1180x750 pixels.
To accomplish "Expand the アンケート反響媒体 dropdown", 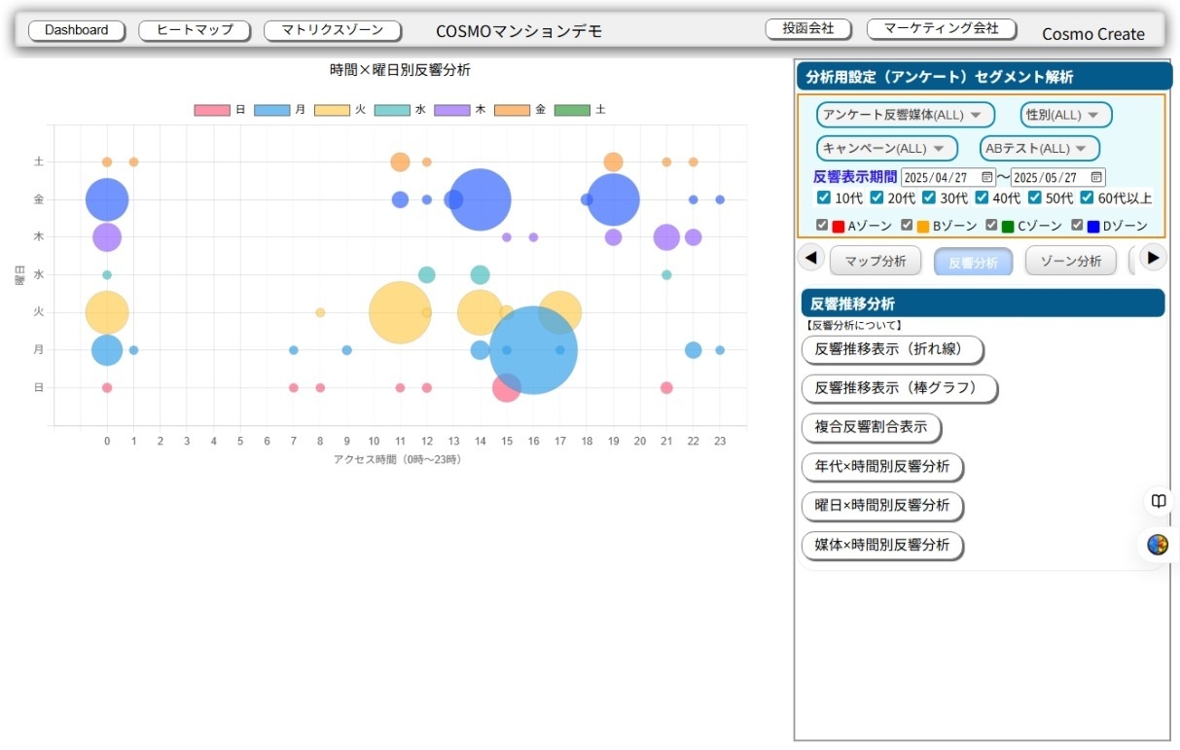I will tap(905, 115).
